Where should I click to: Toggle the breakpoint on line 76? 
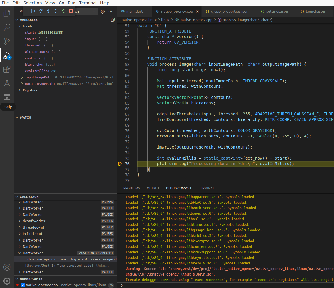(x=120, y=164)
